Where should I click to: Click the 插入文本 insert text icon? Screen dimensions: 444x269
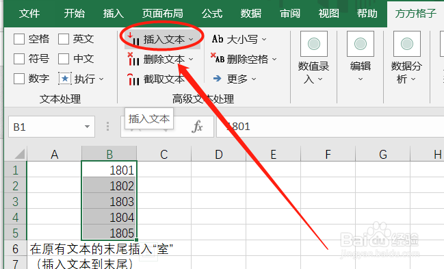[133, 39]
